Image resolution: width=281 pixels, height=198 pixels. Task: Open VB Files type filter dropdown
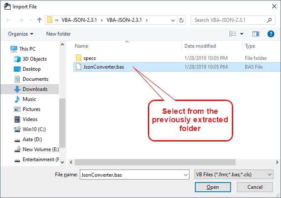pyautogui.click(x=234, y=175)
